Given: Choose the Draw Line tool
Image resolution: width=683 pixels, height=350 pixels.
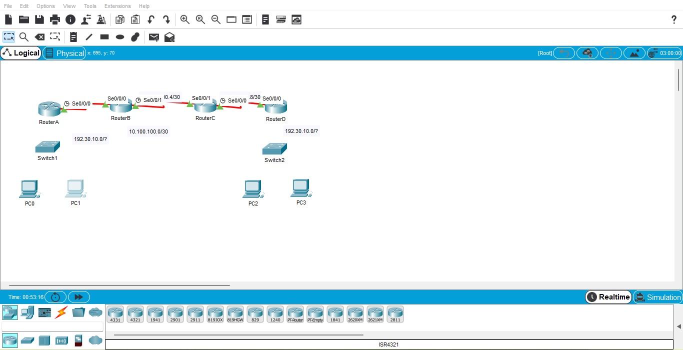Looking at the screenshot, I should (x=89, y=37).
